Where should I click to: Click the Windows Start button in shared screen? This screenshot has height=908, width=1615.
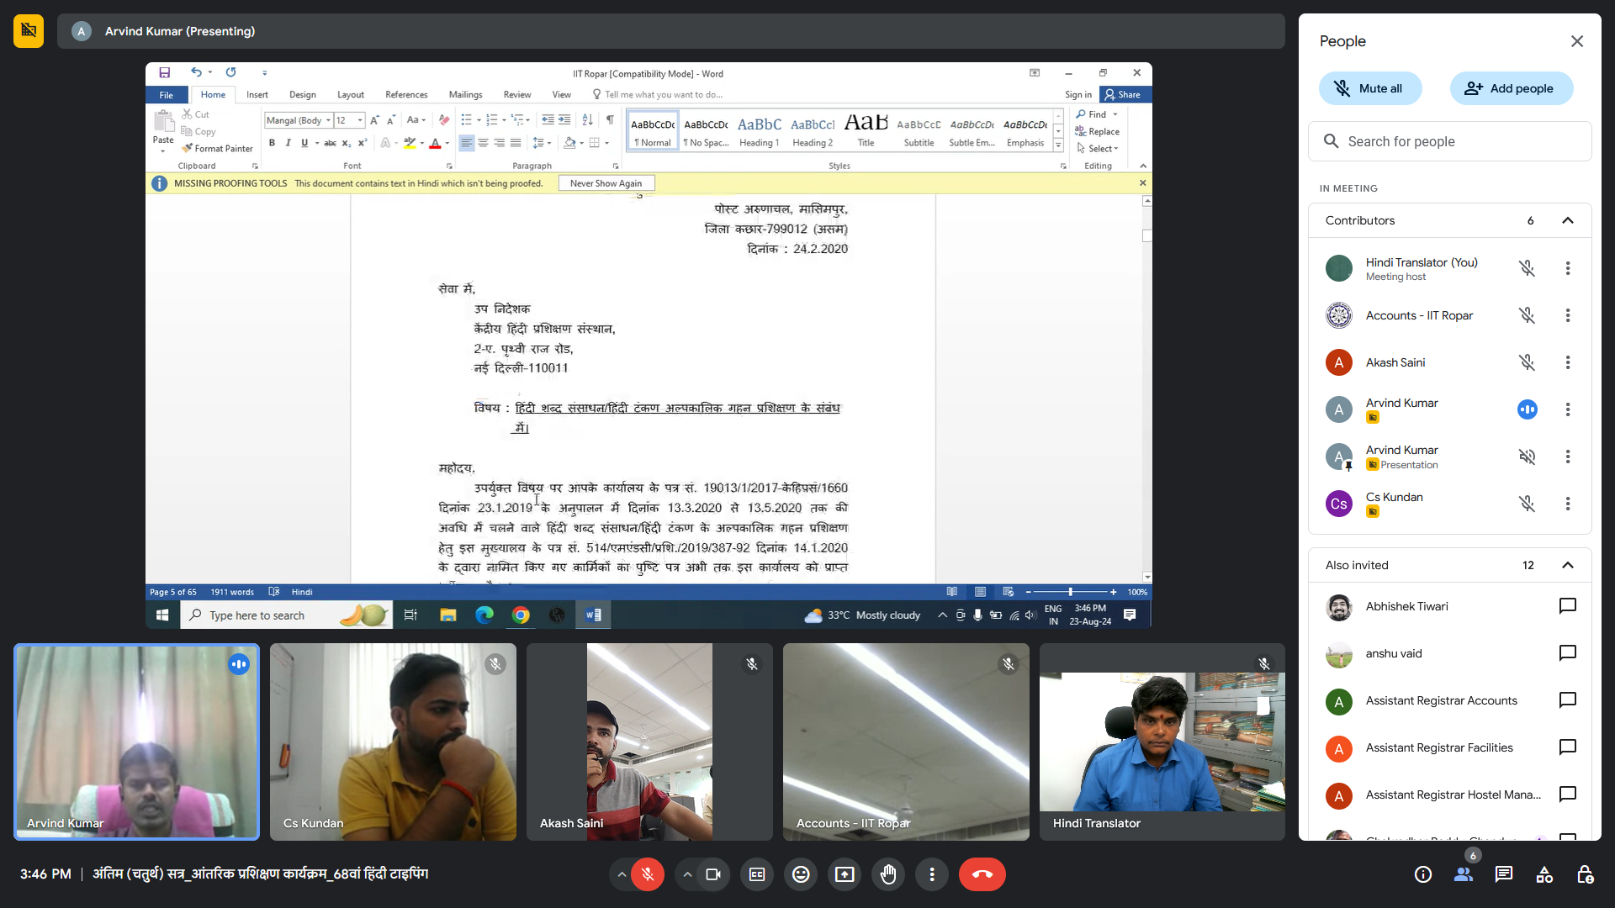162,615
